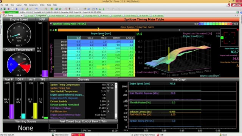
Task: Click the MoTeC logo at top right
Action: click(236, 5)
